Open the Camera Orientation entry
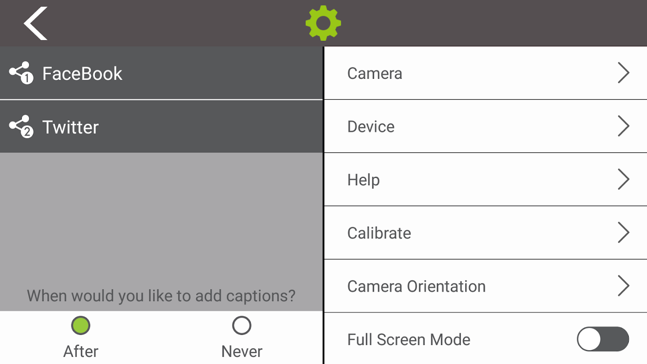The width and height of the screenshot is (647, 364). pyautogui.click(x=416, y=286)
